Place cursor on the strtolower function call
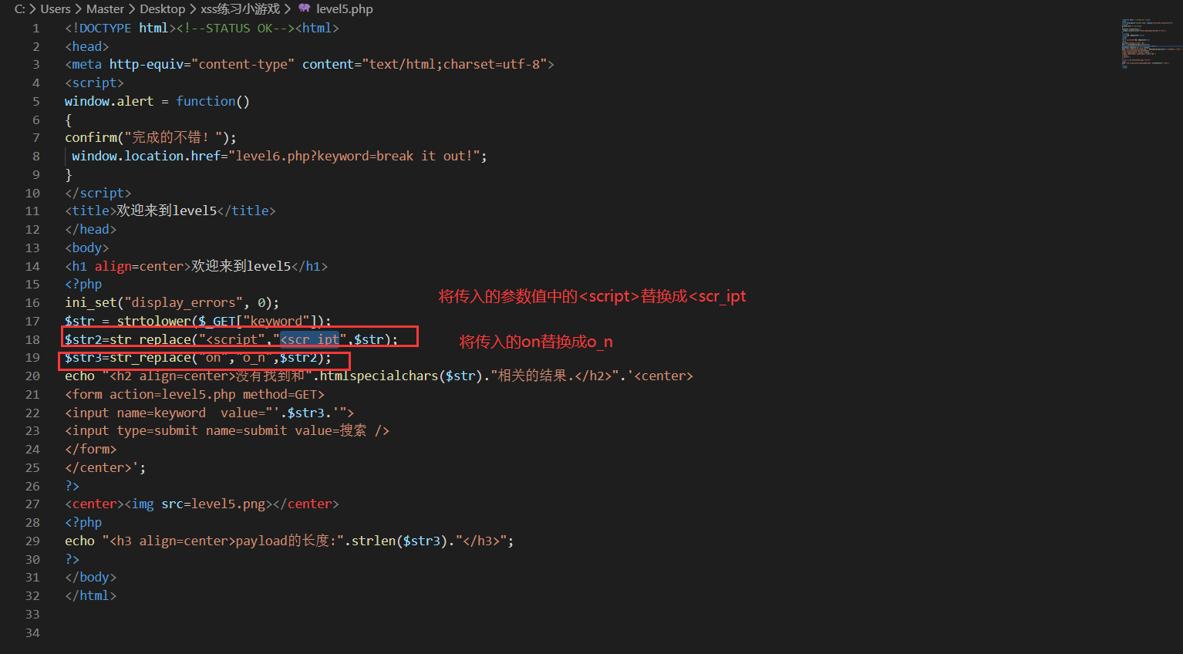1183x654 pixels. pyautogui.click(x=153, y=320)
